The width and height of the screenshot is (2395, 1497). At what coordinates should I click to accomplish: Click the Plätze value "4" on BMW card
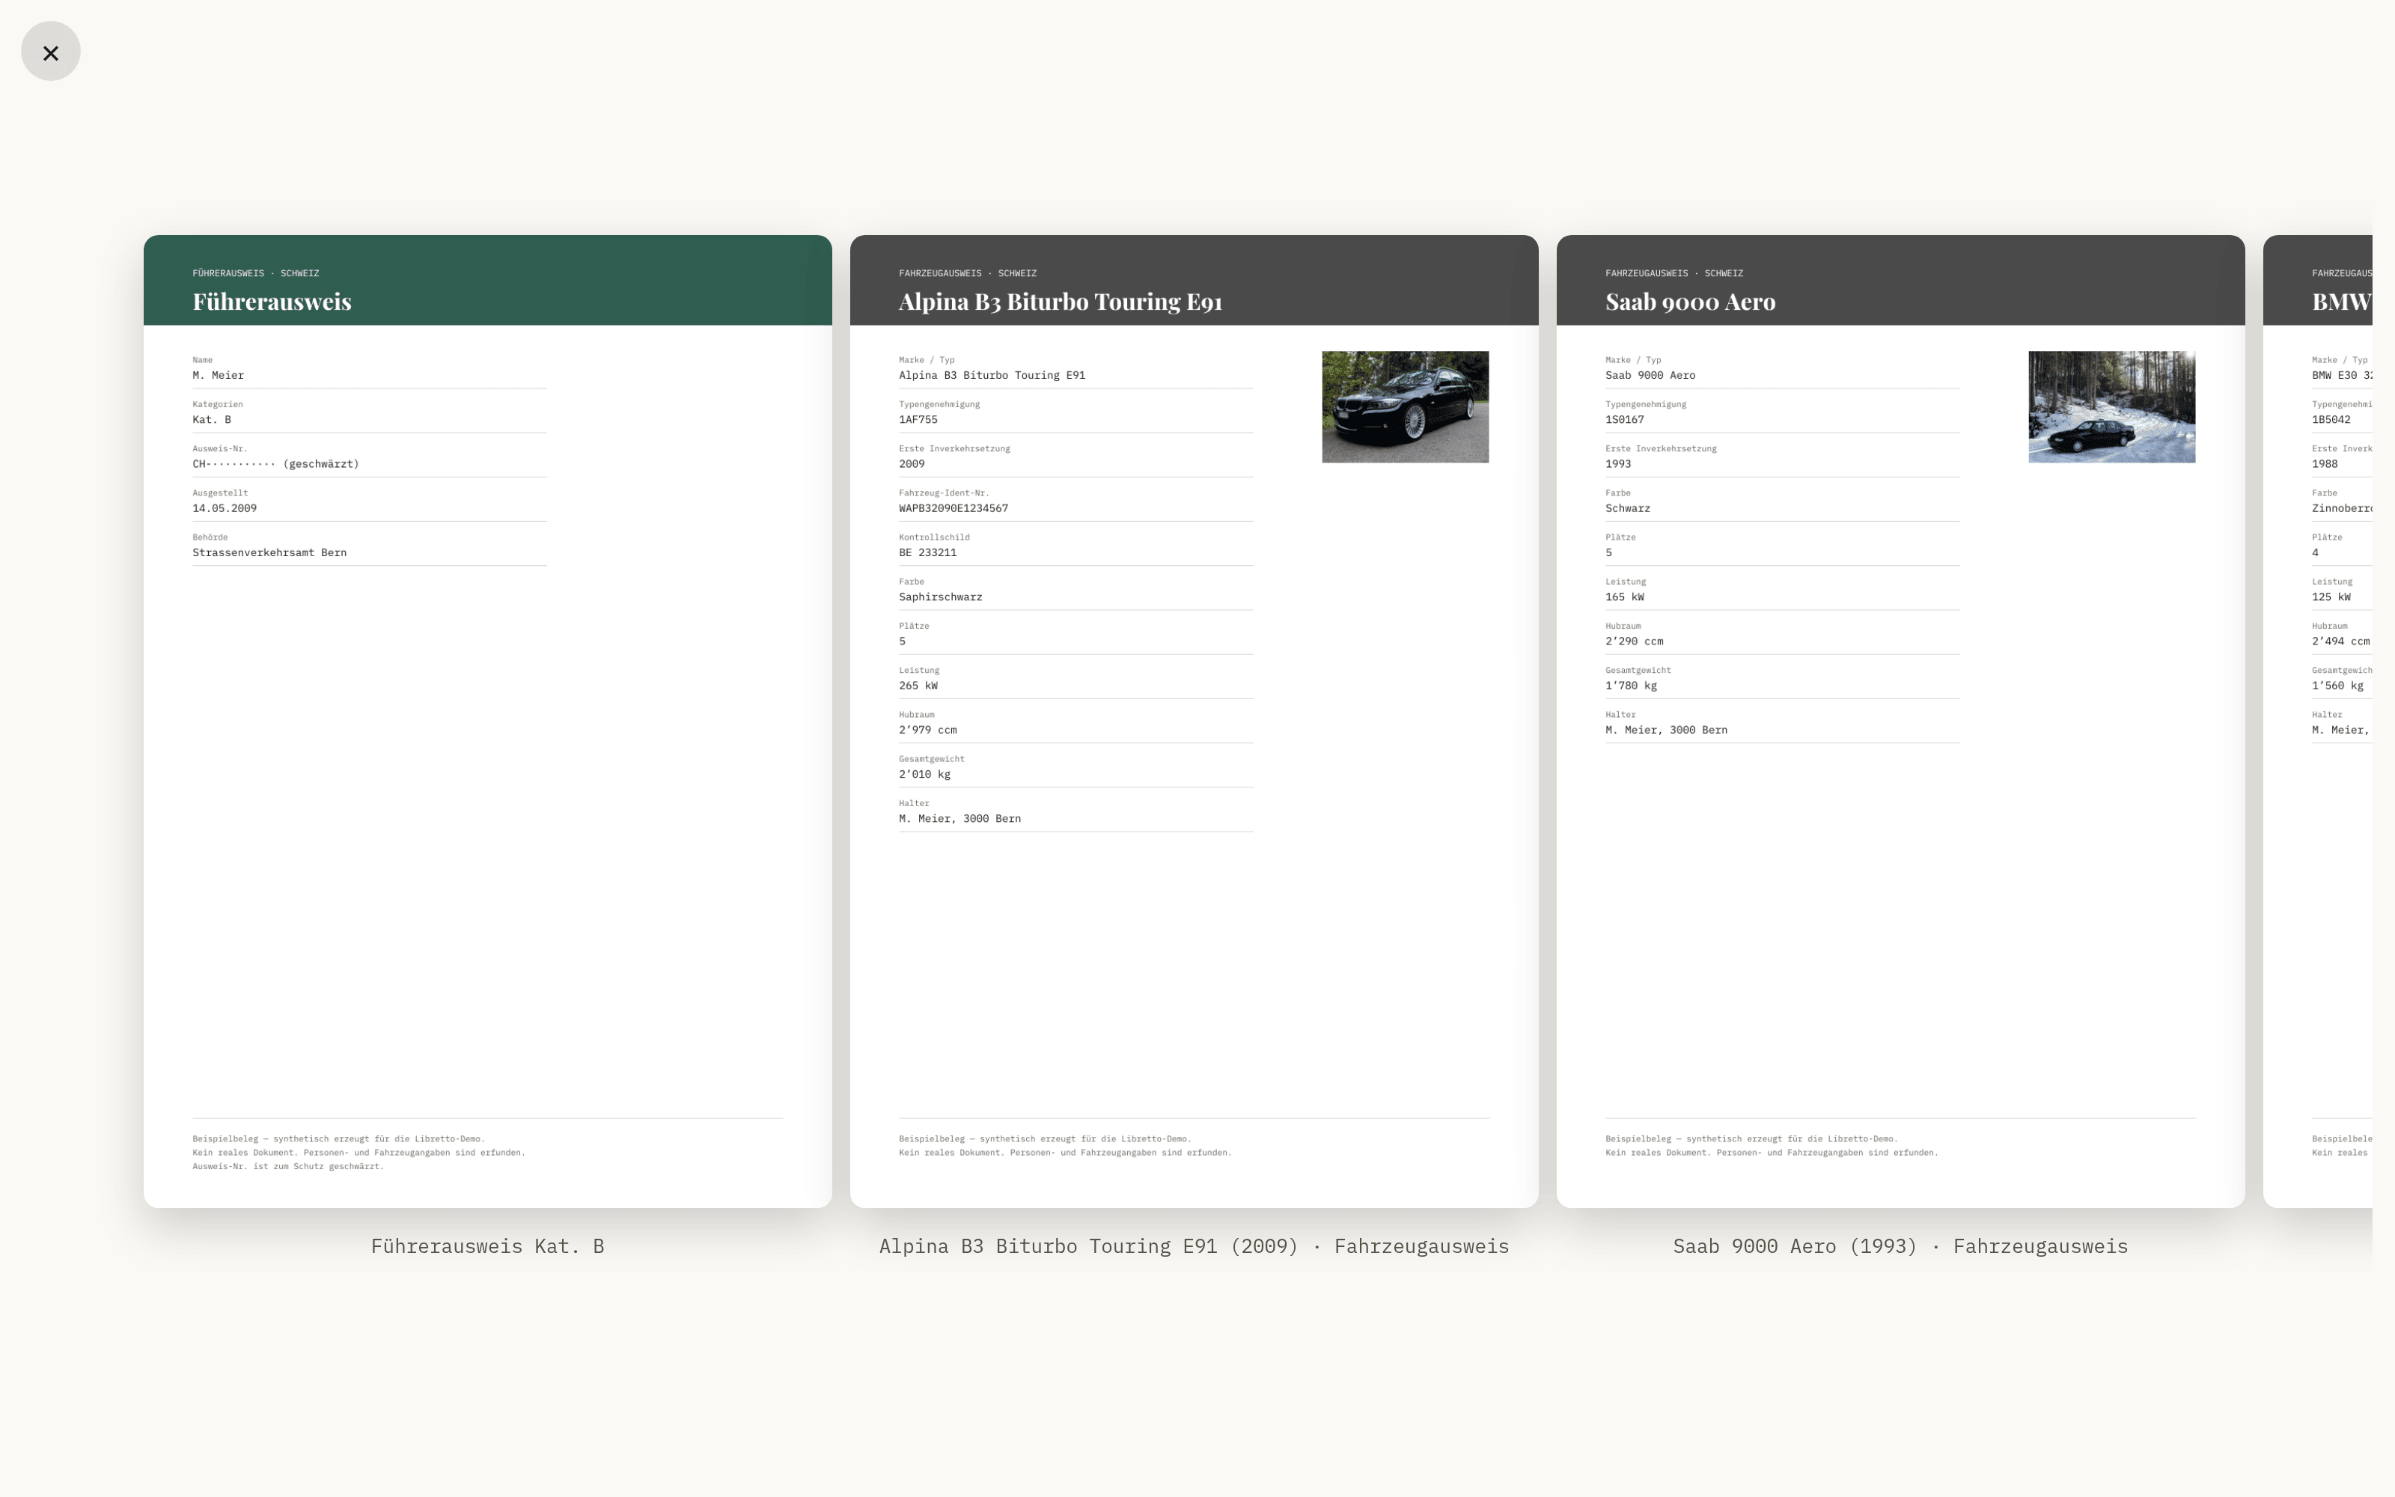[2316, 553]
